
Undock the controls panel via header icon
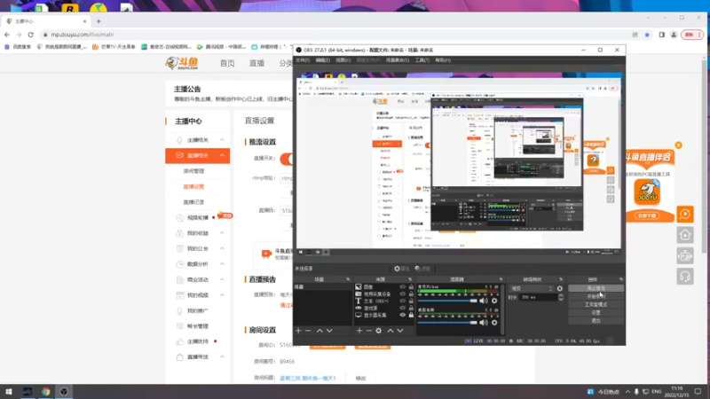click(x=621, y=279)
